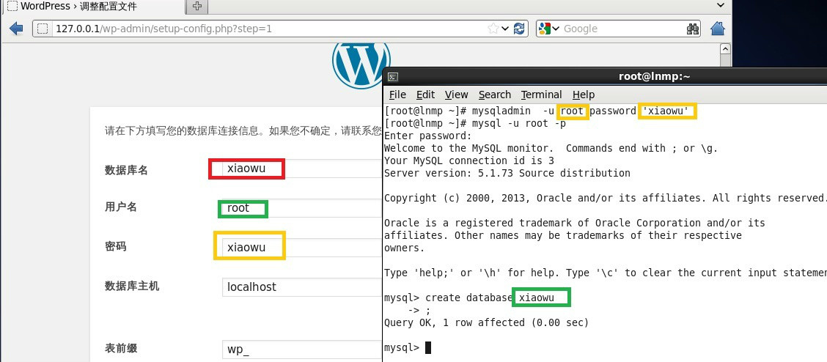Edit the 表前缀 field with wp_
Image resolution: width=827 pixels, height=362 pixels.
301,350
